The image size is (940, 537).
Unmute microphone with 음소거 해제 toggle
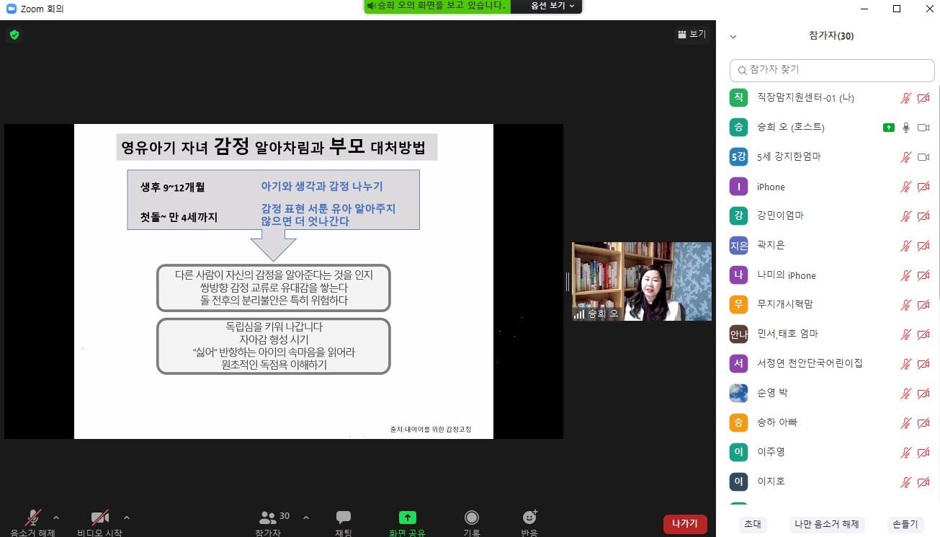pyautogui.click(x=32, y=518)
